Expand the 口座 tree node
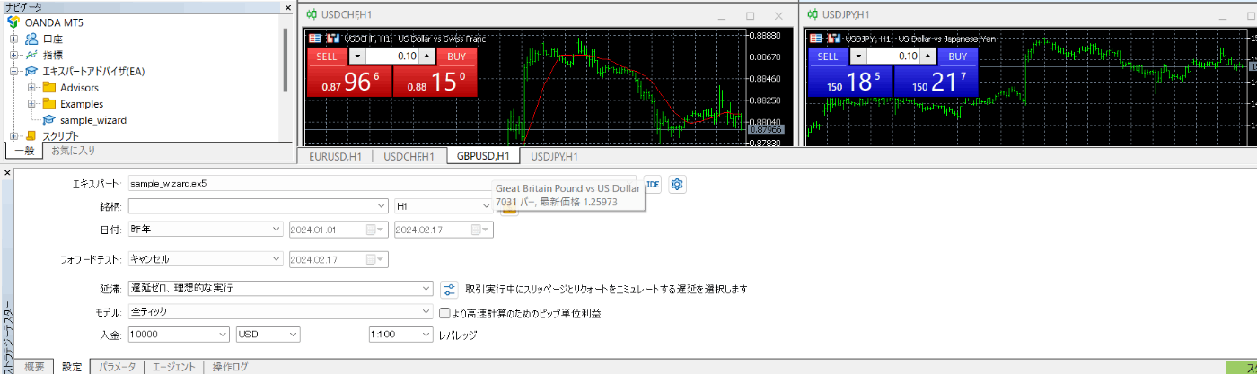 [13, 39]
